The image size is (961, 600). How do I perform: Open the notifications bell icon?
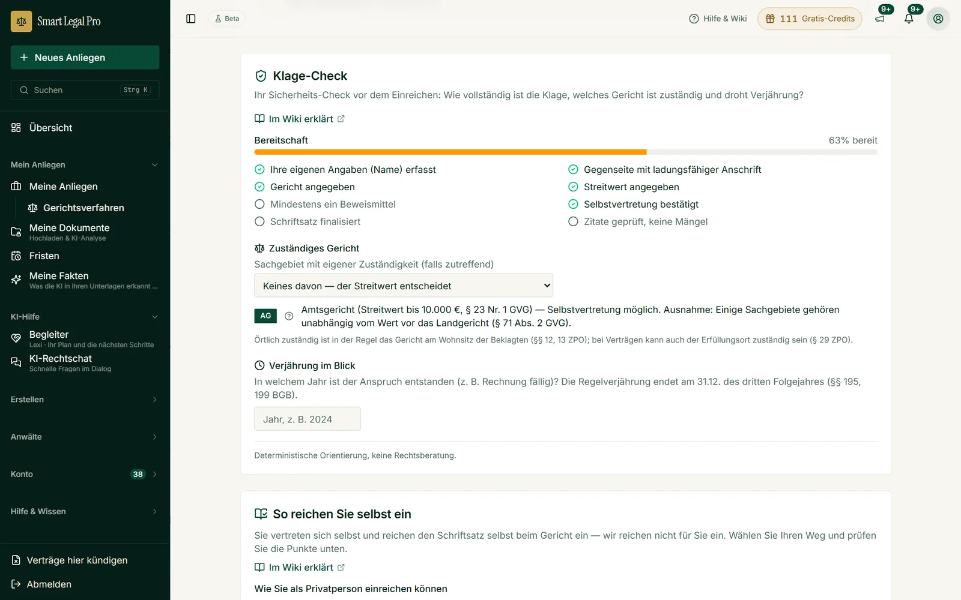[909, 19]
